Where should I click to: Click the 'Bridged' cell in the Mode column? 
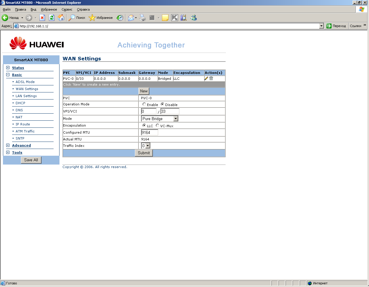coord(165,79)
